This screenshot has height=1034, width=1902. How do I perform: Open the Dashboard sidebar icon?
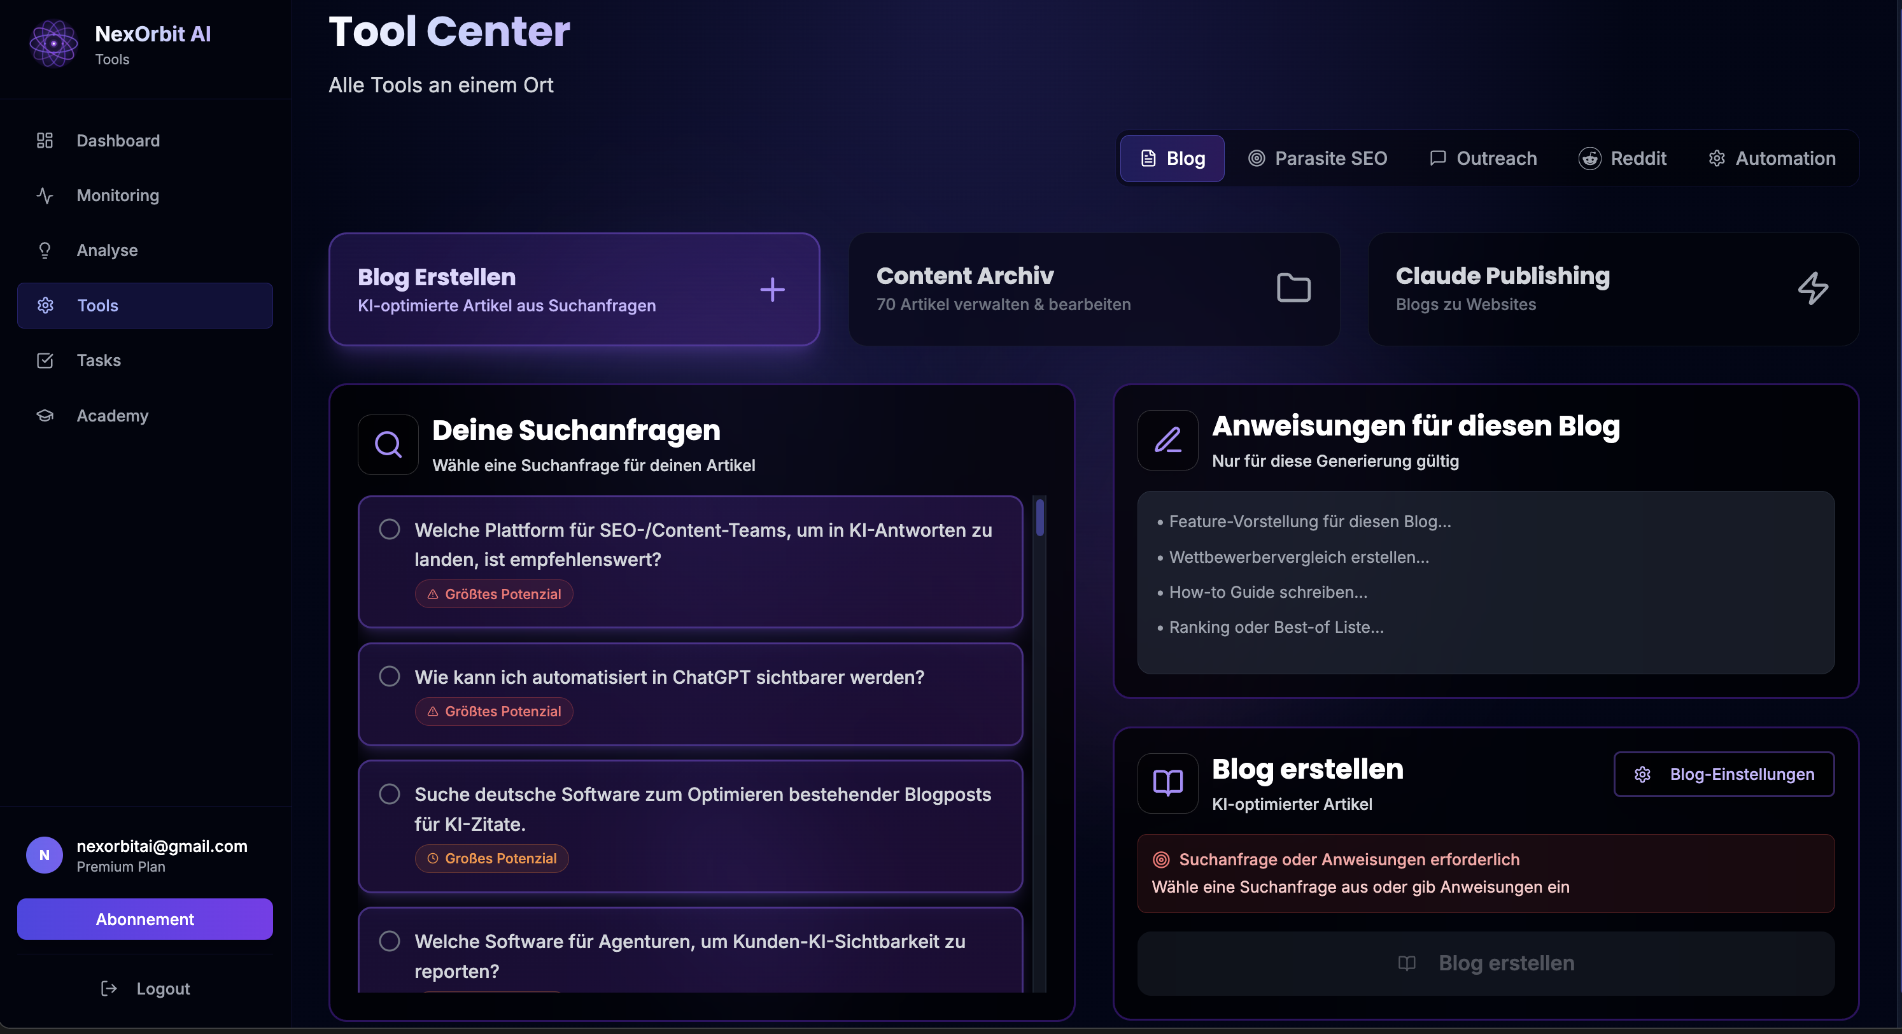[x=45, y=140]
